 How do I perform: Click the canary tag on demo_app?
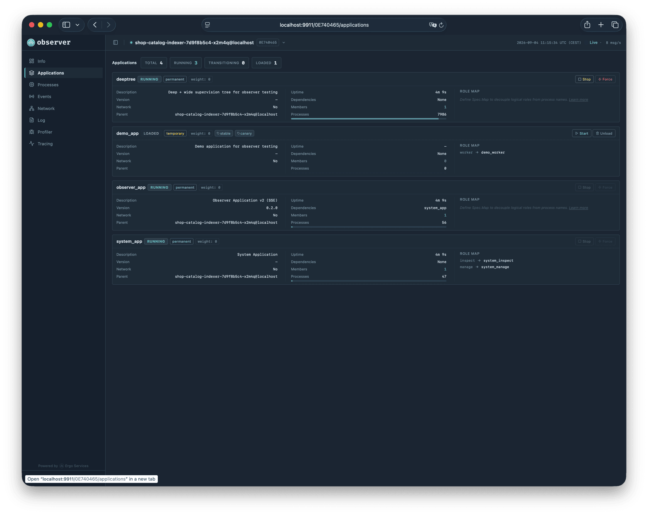point(245,133)
